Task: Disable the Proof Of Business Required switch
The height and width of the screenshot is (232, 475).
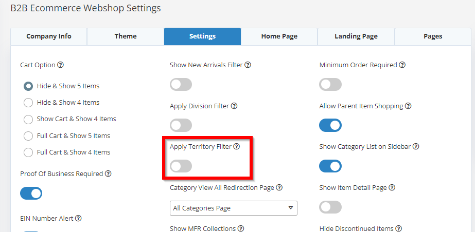Action: 31,194
